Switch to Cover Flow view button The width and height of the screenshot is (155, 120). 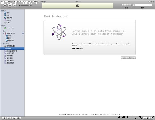[130, 5]
